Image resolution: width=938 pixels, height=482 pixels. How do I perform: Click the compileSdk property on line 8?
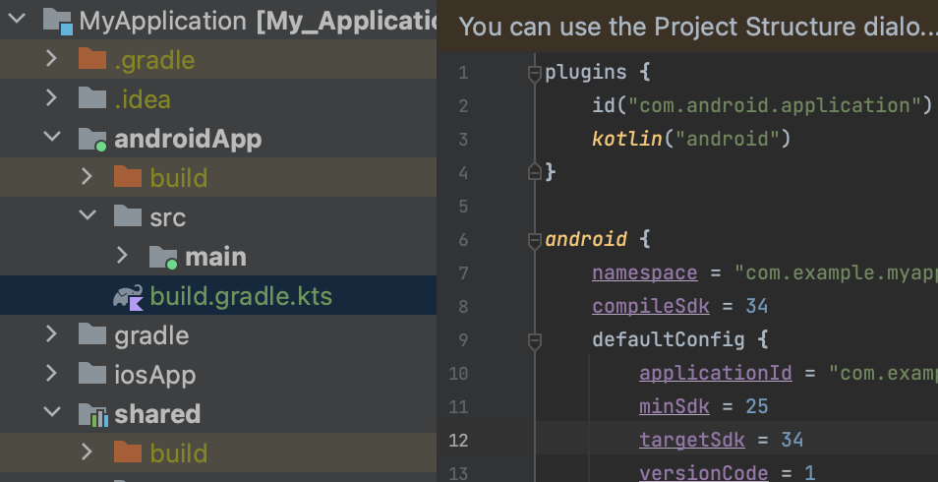pyautogui.click(x=651, y=306)
